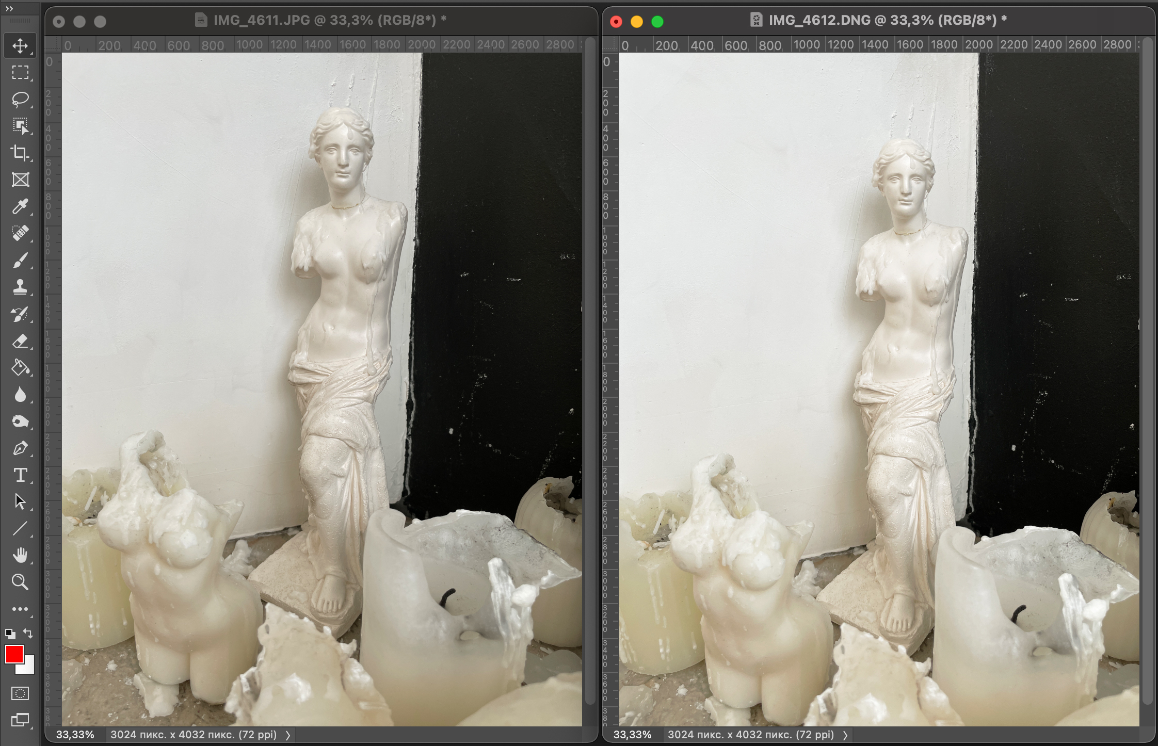Close the IMG_4612.DNG window with red button

click(616, 22)
